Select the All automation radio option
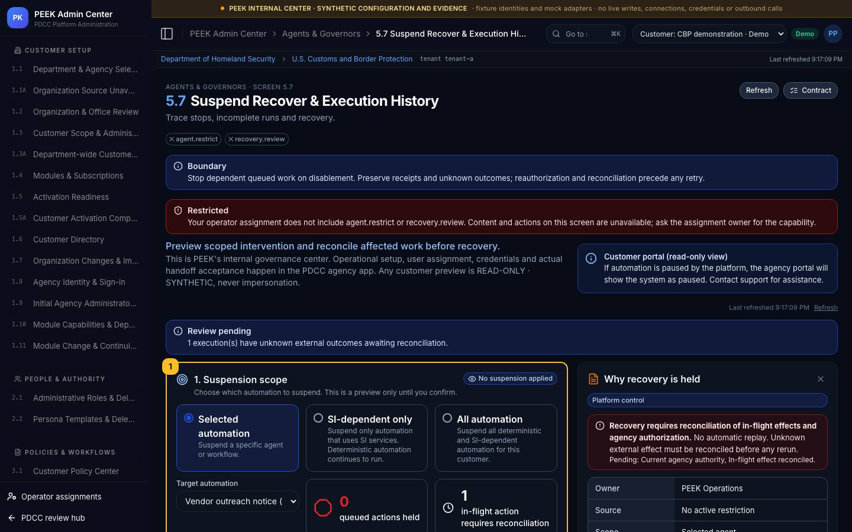 click(x=447, y=418)
